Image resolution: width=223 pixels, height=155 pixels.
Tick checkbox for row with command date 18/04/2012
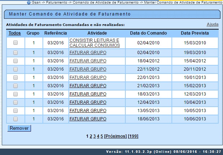[15, 61]
